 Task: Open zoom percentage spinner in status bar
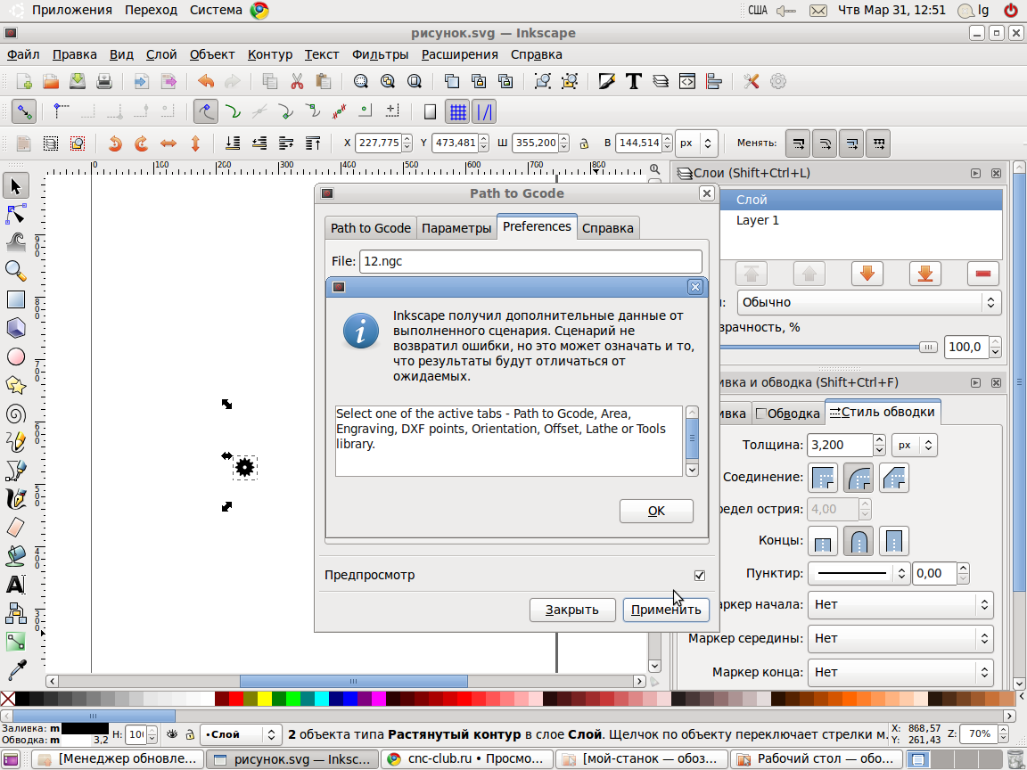point(986,734)
